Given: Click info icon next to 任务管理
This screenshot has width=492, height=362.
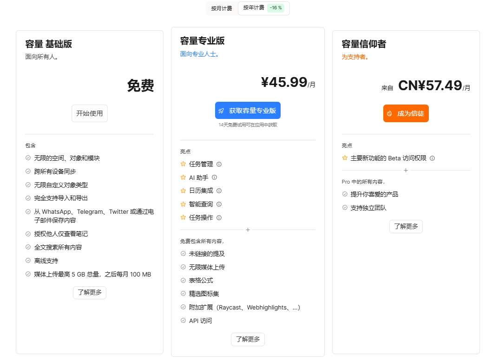Looking at the screenshot, I should point(219,164).
